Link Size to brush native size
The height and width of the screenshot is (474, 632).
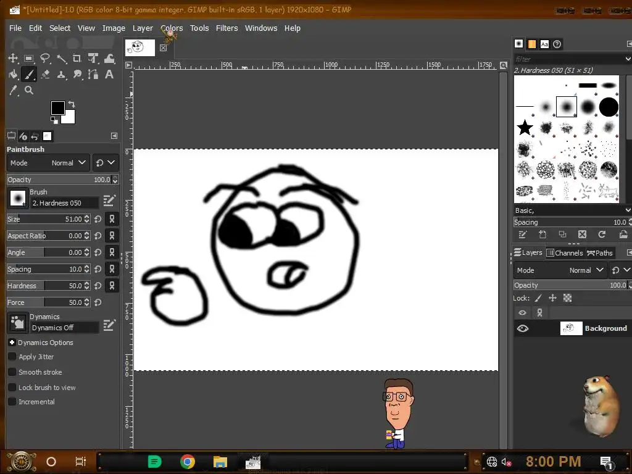click(x=112, y=219)
